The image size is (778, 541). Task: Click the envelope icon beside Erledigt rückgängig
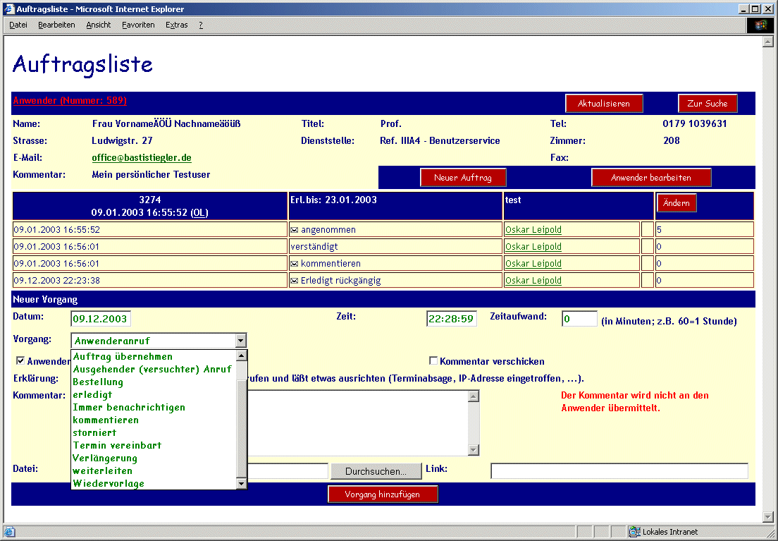point(295,281)
